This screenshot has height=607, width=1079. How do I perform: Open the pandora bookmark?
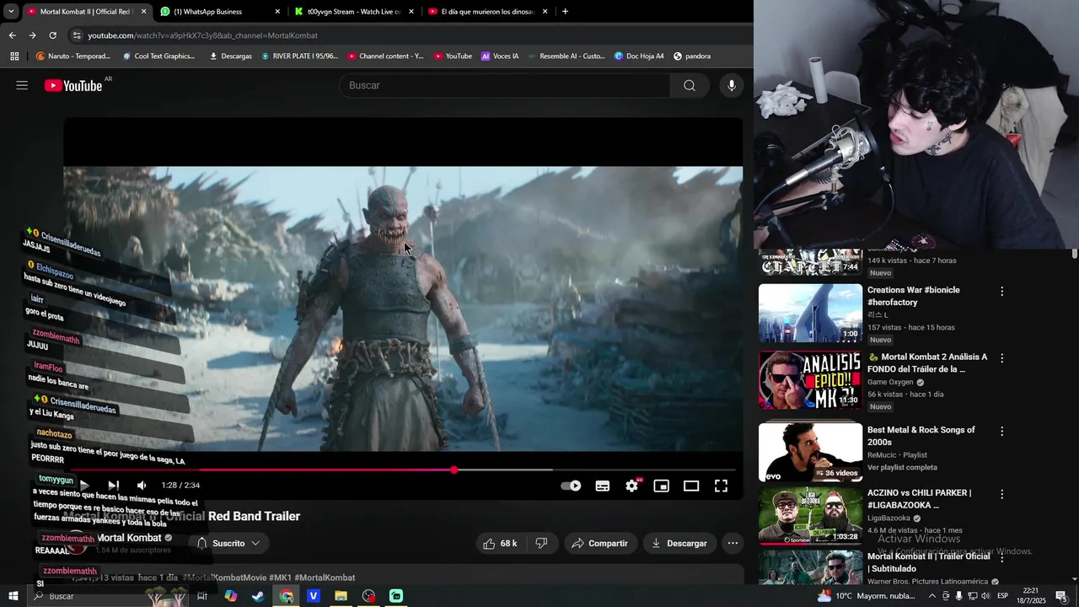point(691,56)
